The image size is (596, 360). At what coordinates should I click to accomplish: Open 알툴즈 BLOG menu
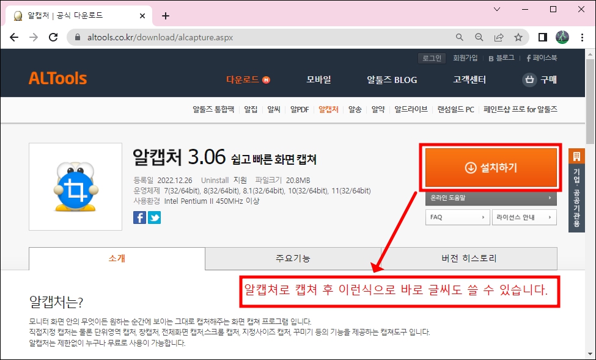(x=392, y=80)
